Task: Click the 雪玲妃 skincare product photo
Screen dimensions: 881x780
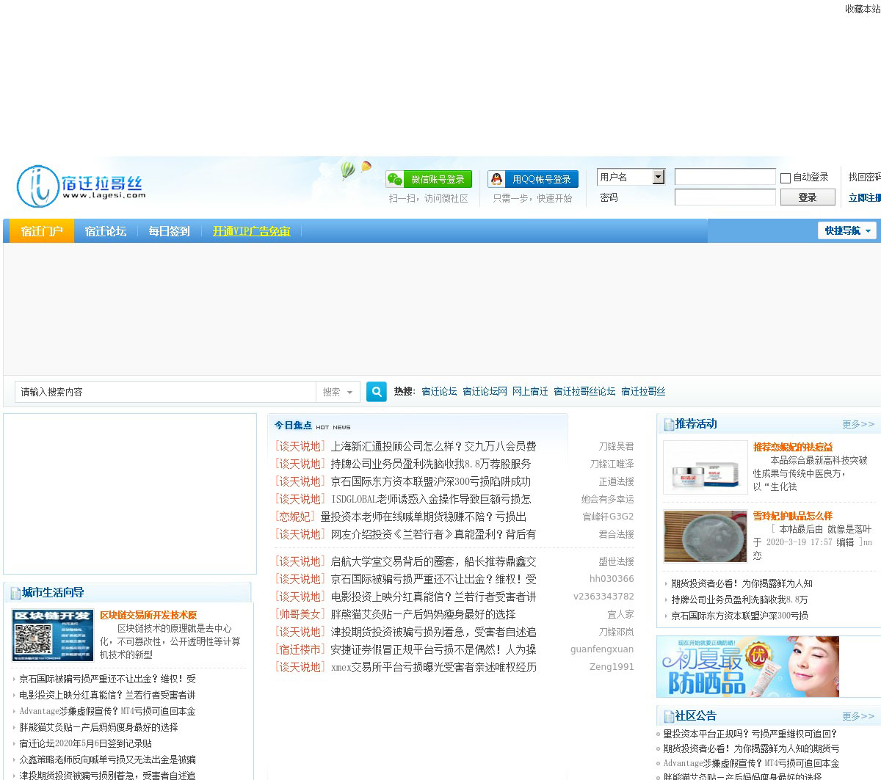Action: (x=705, y=536)
